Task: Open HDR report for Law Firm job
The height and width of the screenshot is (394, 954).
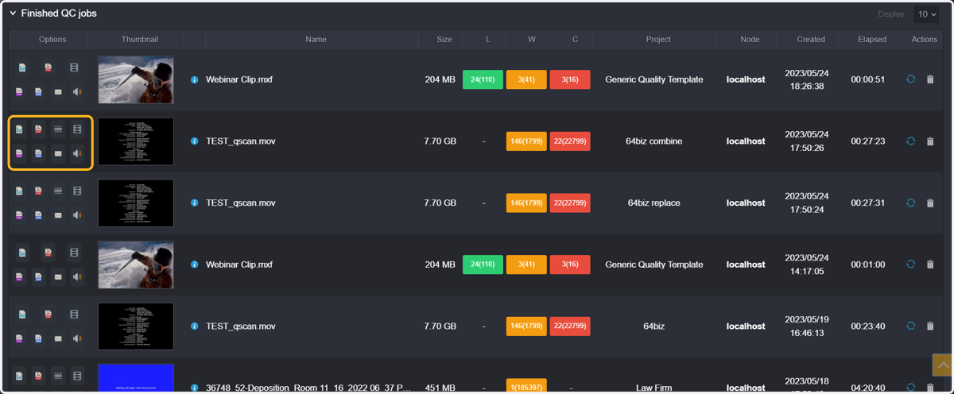Action: (x=58, y=375)
